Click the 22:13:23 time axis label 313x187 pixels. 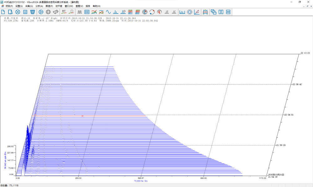pos(305,53)
